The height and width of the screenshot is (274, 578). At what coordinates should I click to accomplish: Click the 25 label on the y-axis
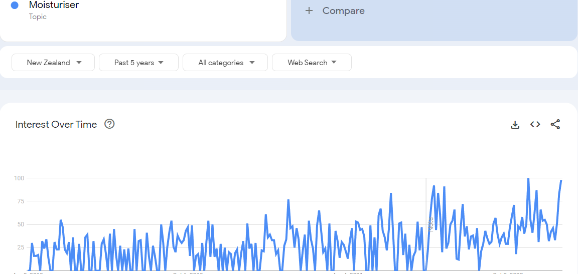click(21, 247)
